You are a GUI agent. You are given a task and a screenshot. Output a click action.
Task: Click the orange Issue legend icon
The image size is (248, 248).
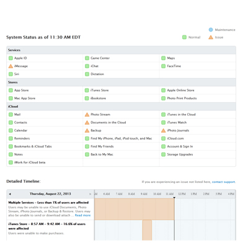(x=211, y=37)
